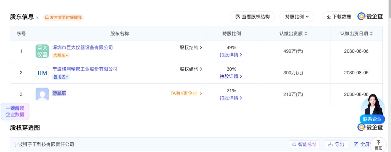Open 持股详情 for 30% shareholder

pyautogui.click(x=231, y=76)
